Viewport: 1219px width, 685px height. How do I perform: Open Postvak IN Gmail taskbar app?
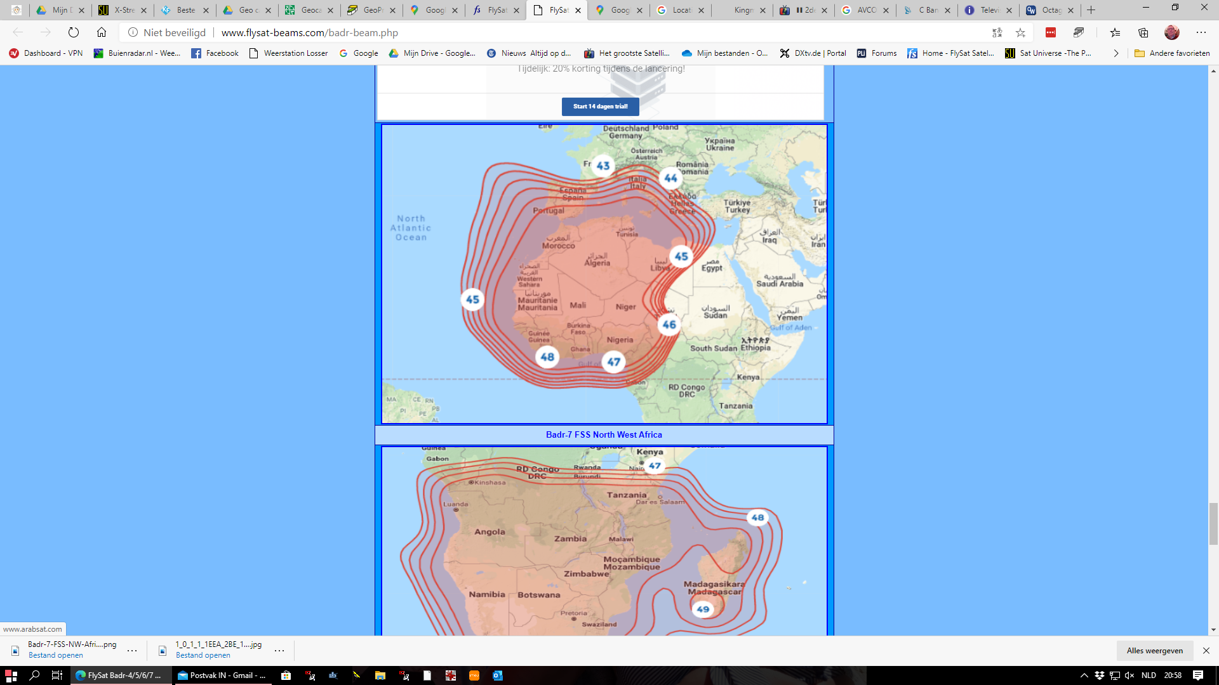tap(222, 675)
